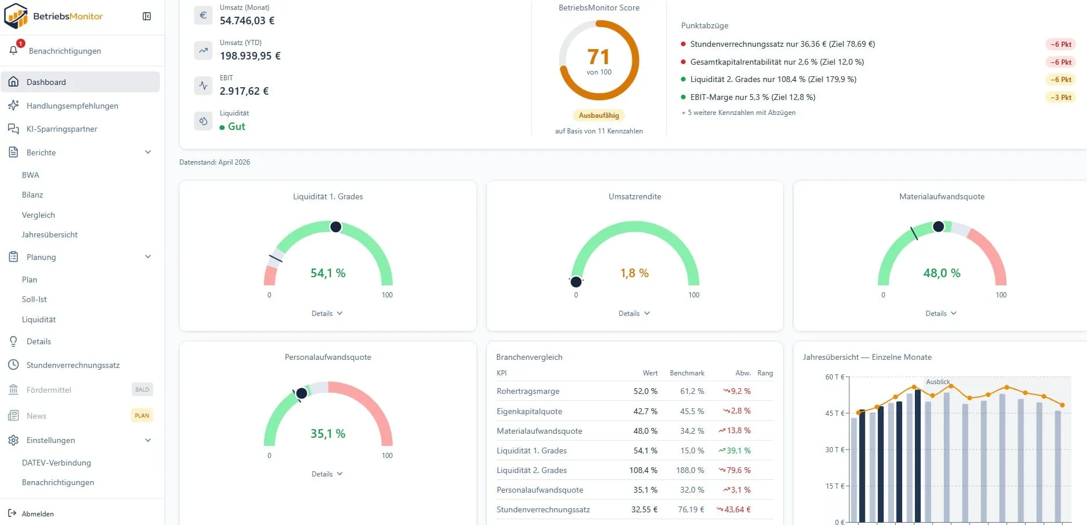
Task: Open the notifications bell icon
Action: 13,50
